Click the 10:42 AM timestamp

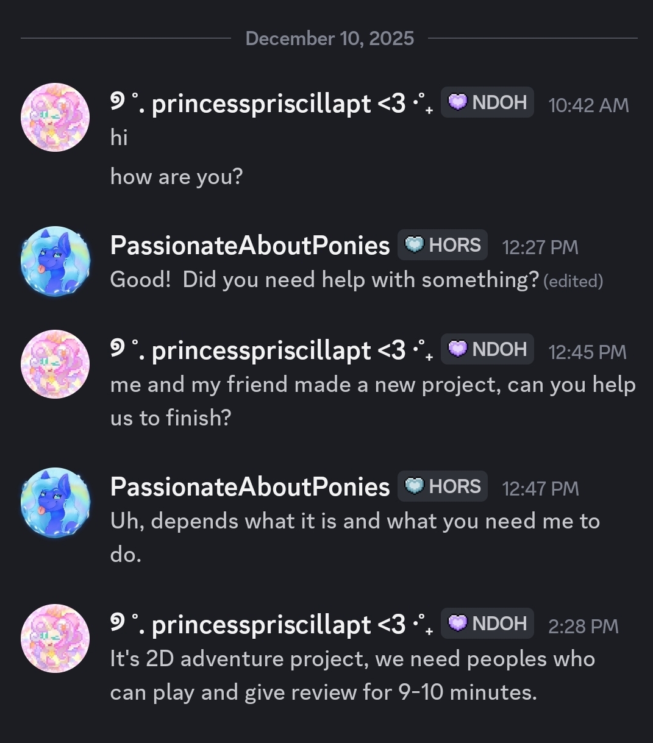(x=588, y=105)
